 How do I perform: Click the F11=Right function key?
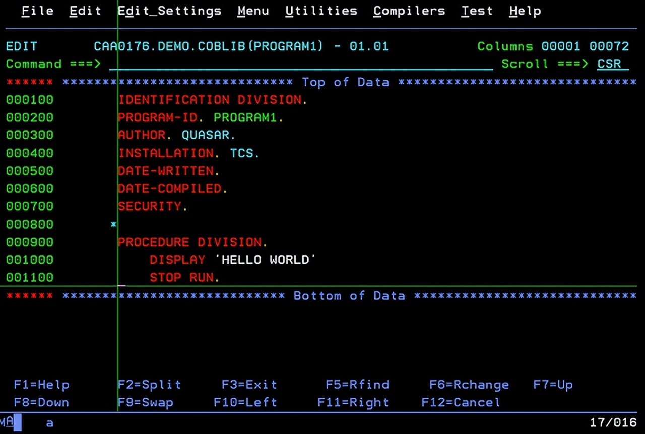(x=353, y=402)
